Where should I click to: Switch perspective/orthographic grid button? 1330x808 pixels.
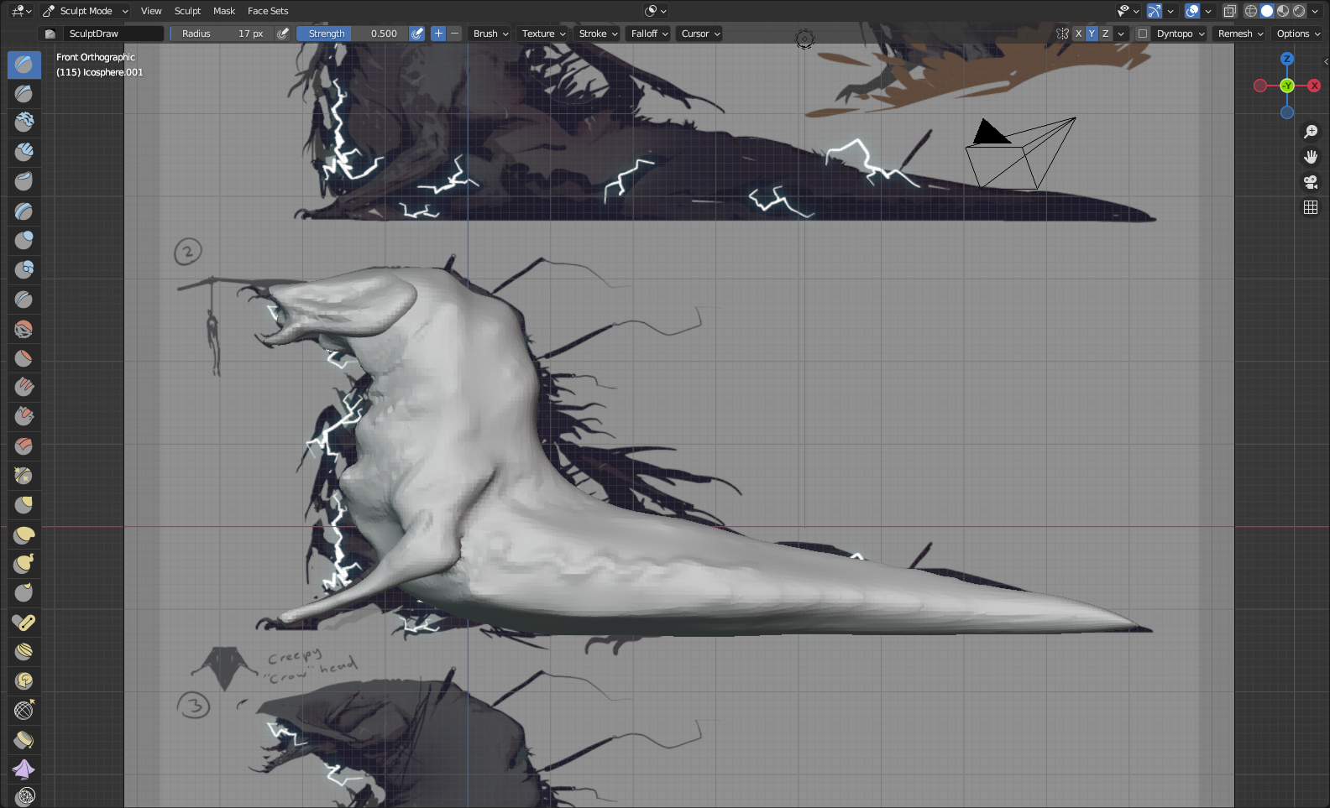(x=1311, y=207)
